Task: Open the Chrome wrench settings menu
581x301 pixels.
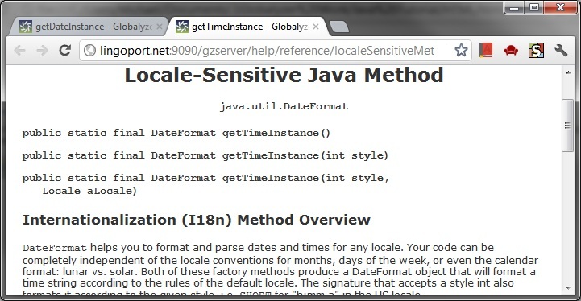Action: click(x=561, y=50)
